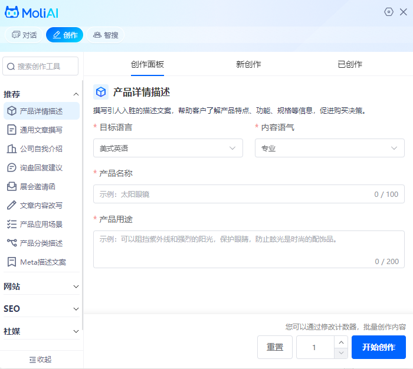The image size is (413, 369).
Task: Expand the 网站 category
Action: point(41,286)
